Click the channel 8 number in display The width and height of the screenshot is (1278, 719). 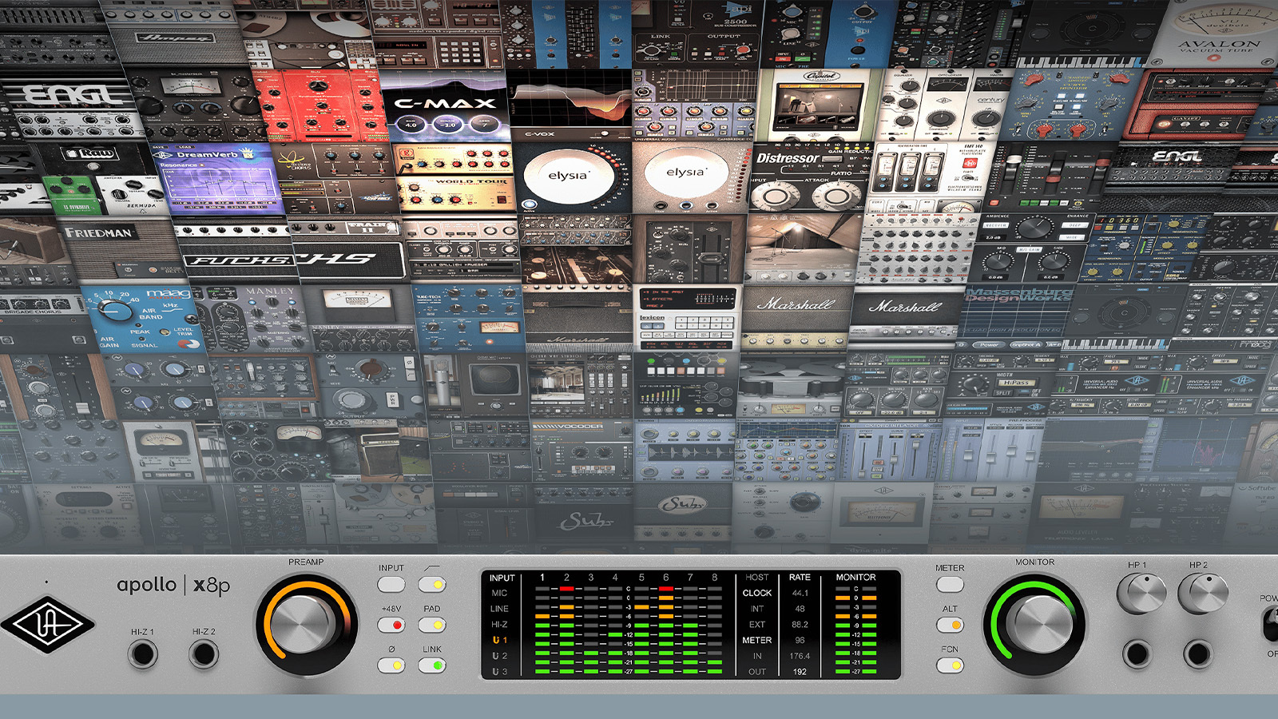click(x=714, y=577)
